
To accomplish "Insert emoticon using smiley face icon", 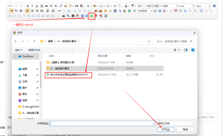I will [105, 11].
